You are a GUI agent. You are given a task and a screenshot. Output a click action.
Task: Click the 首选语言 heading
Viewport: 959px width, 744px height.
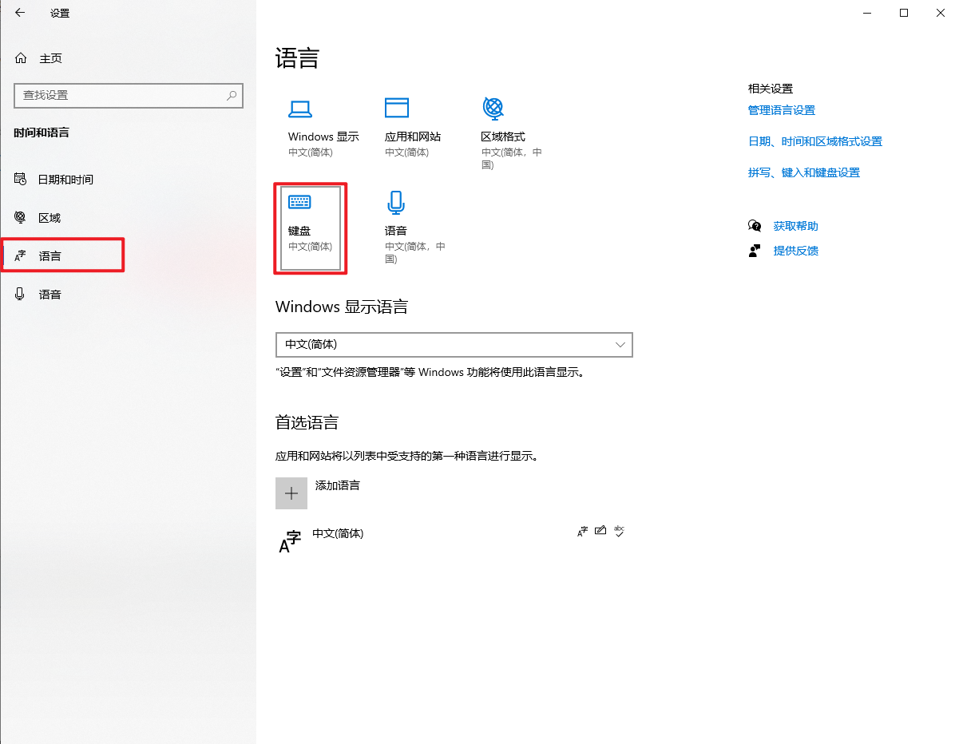click(307, 423)
